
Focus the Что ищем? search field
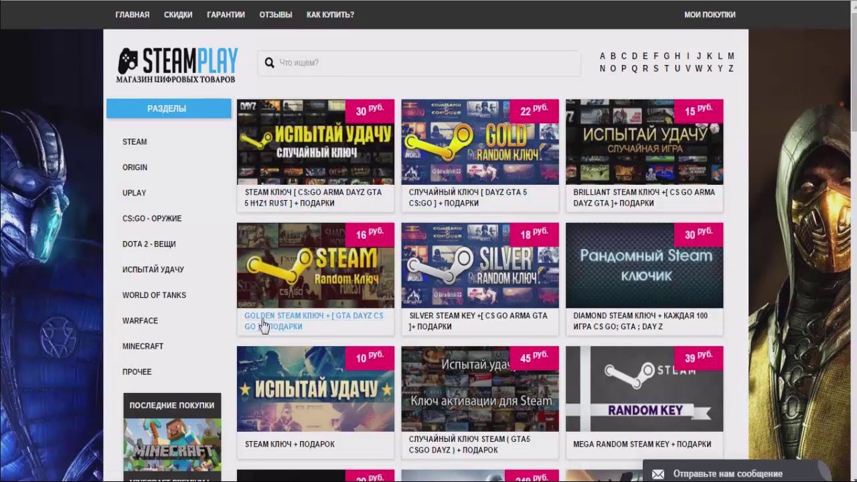coord(419,63)
